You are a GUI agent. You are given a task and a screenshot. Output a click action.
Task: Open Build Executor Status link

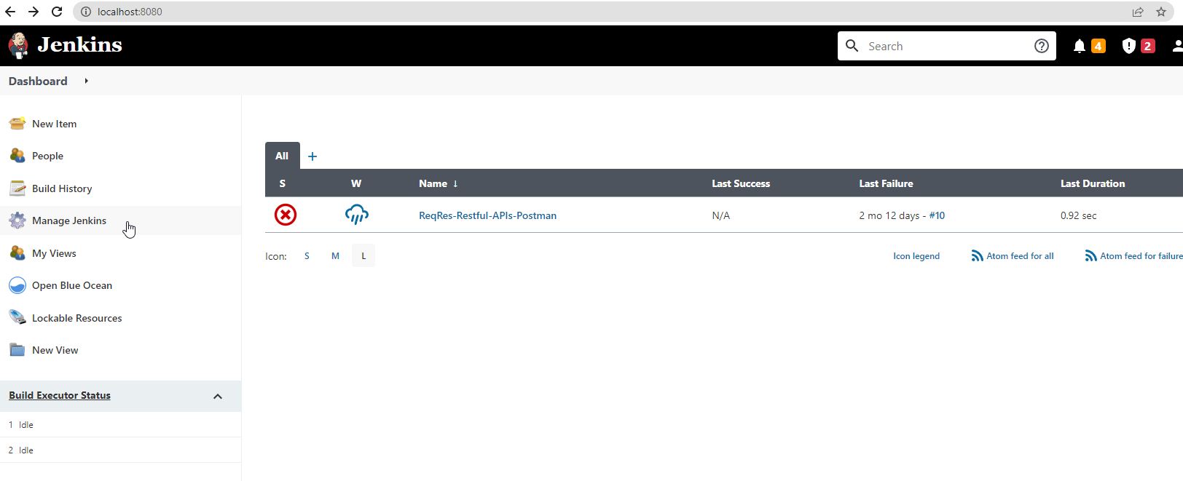60,395
